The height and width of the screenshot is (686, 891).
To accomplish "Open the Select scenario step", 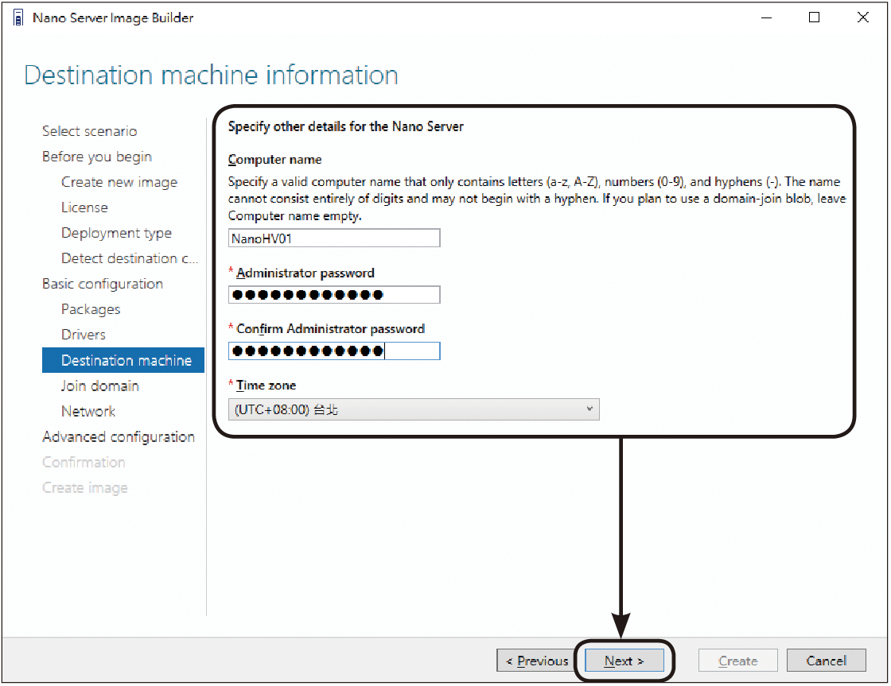I will click(90, 131).
